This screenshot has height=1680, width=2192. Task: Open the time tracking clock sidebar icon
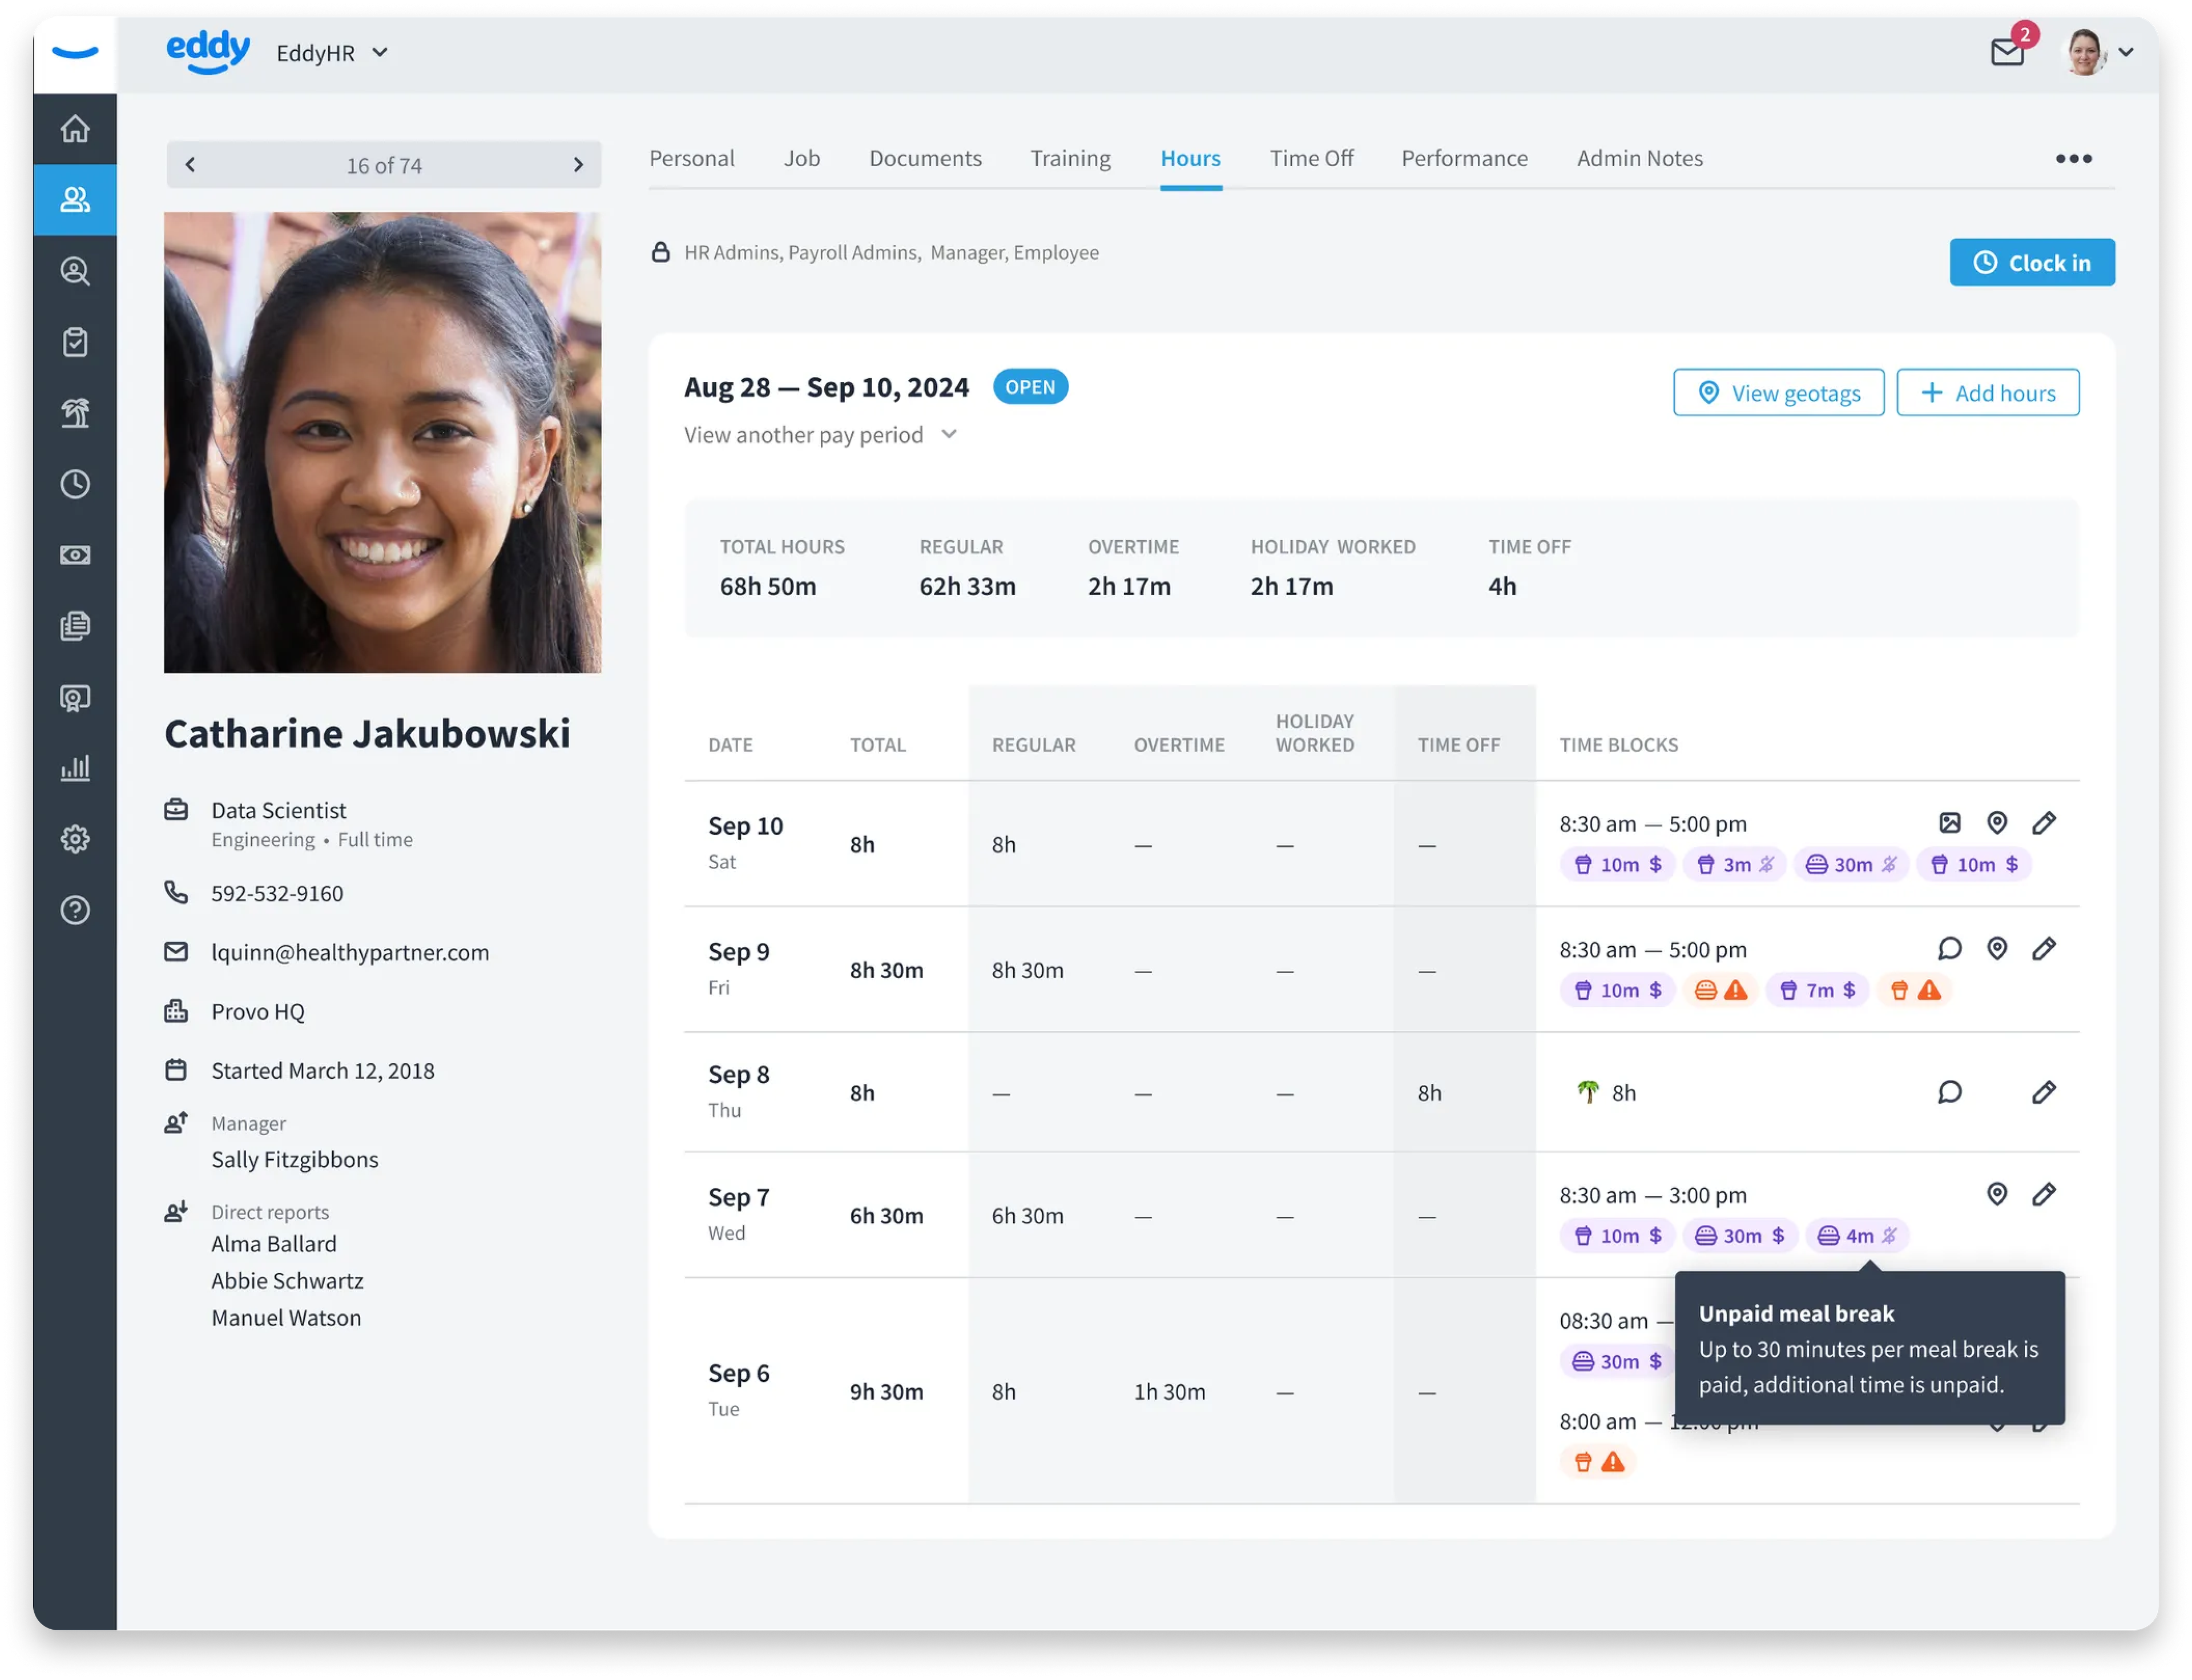click(75, 484)
